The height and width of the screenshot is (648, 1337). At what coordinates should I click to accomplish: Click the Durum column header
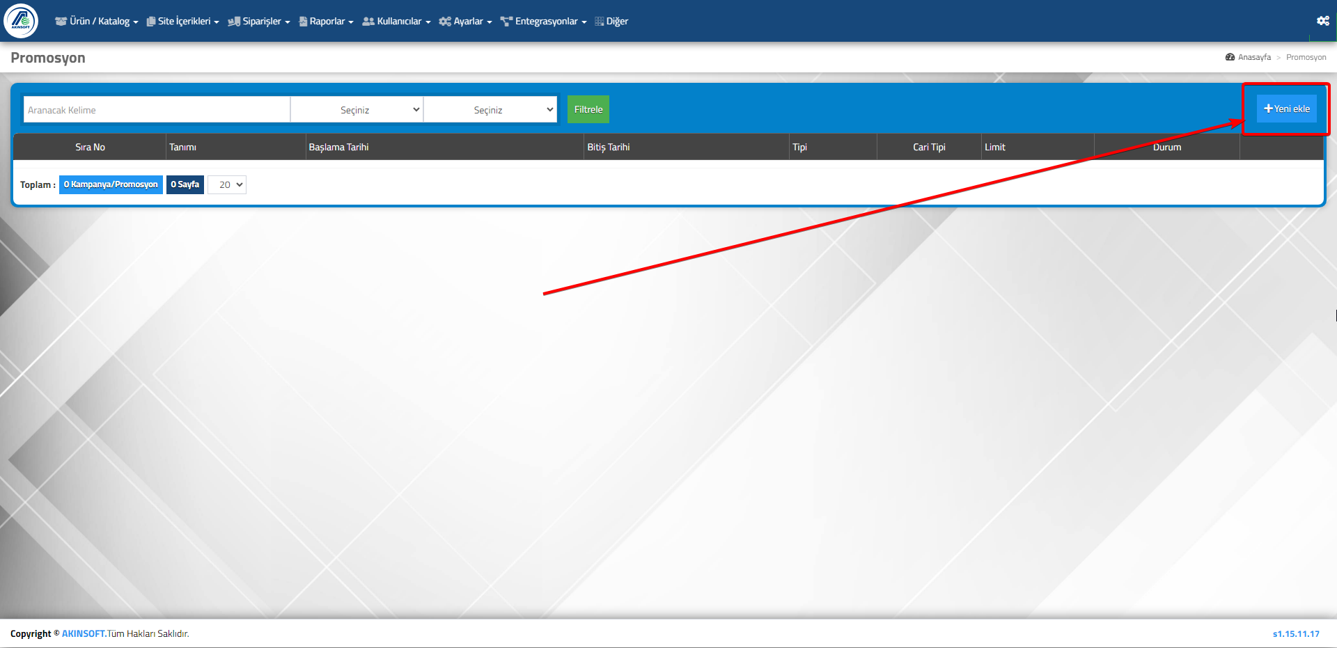point(1167,147)
